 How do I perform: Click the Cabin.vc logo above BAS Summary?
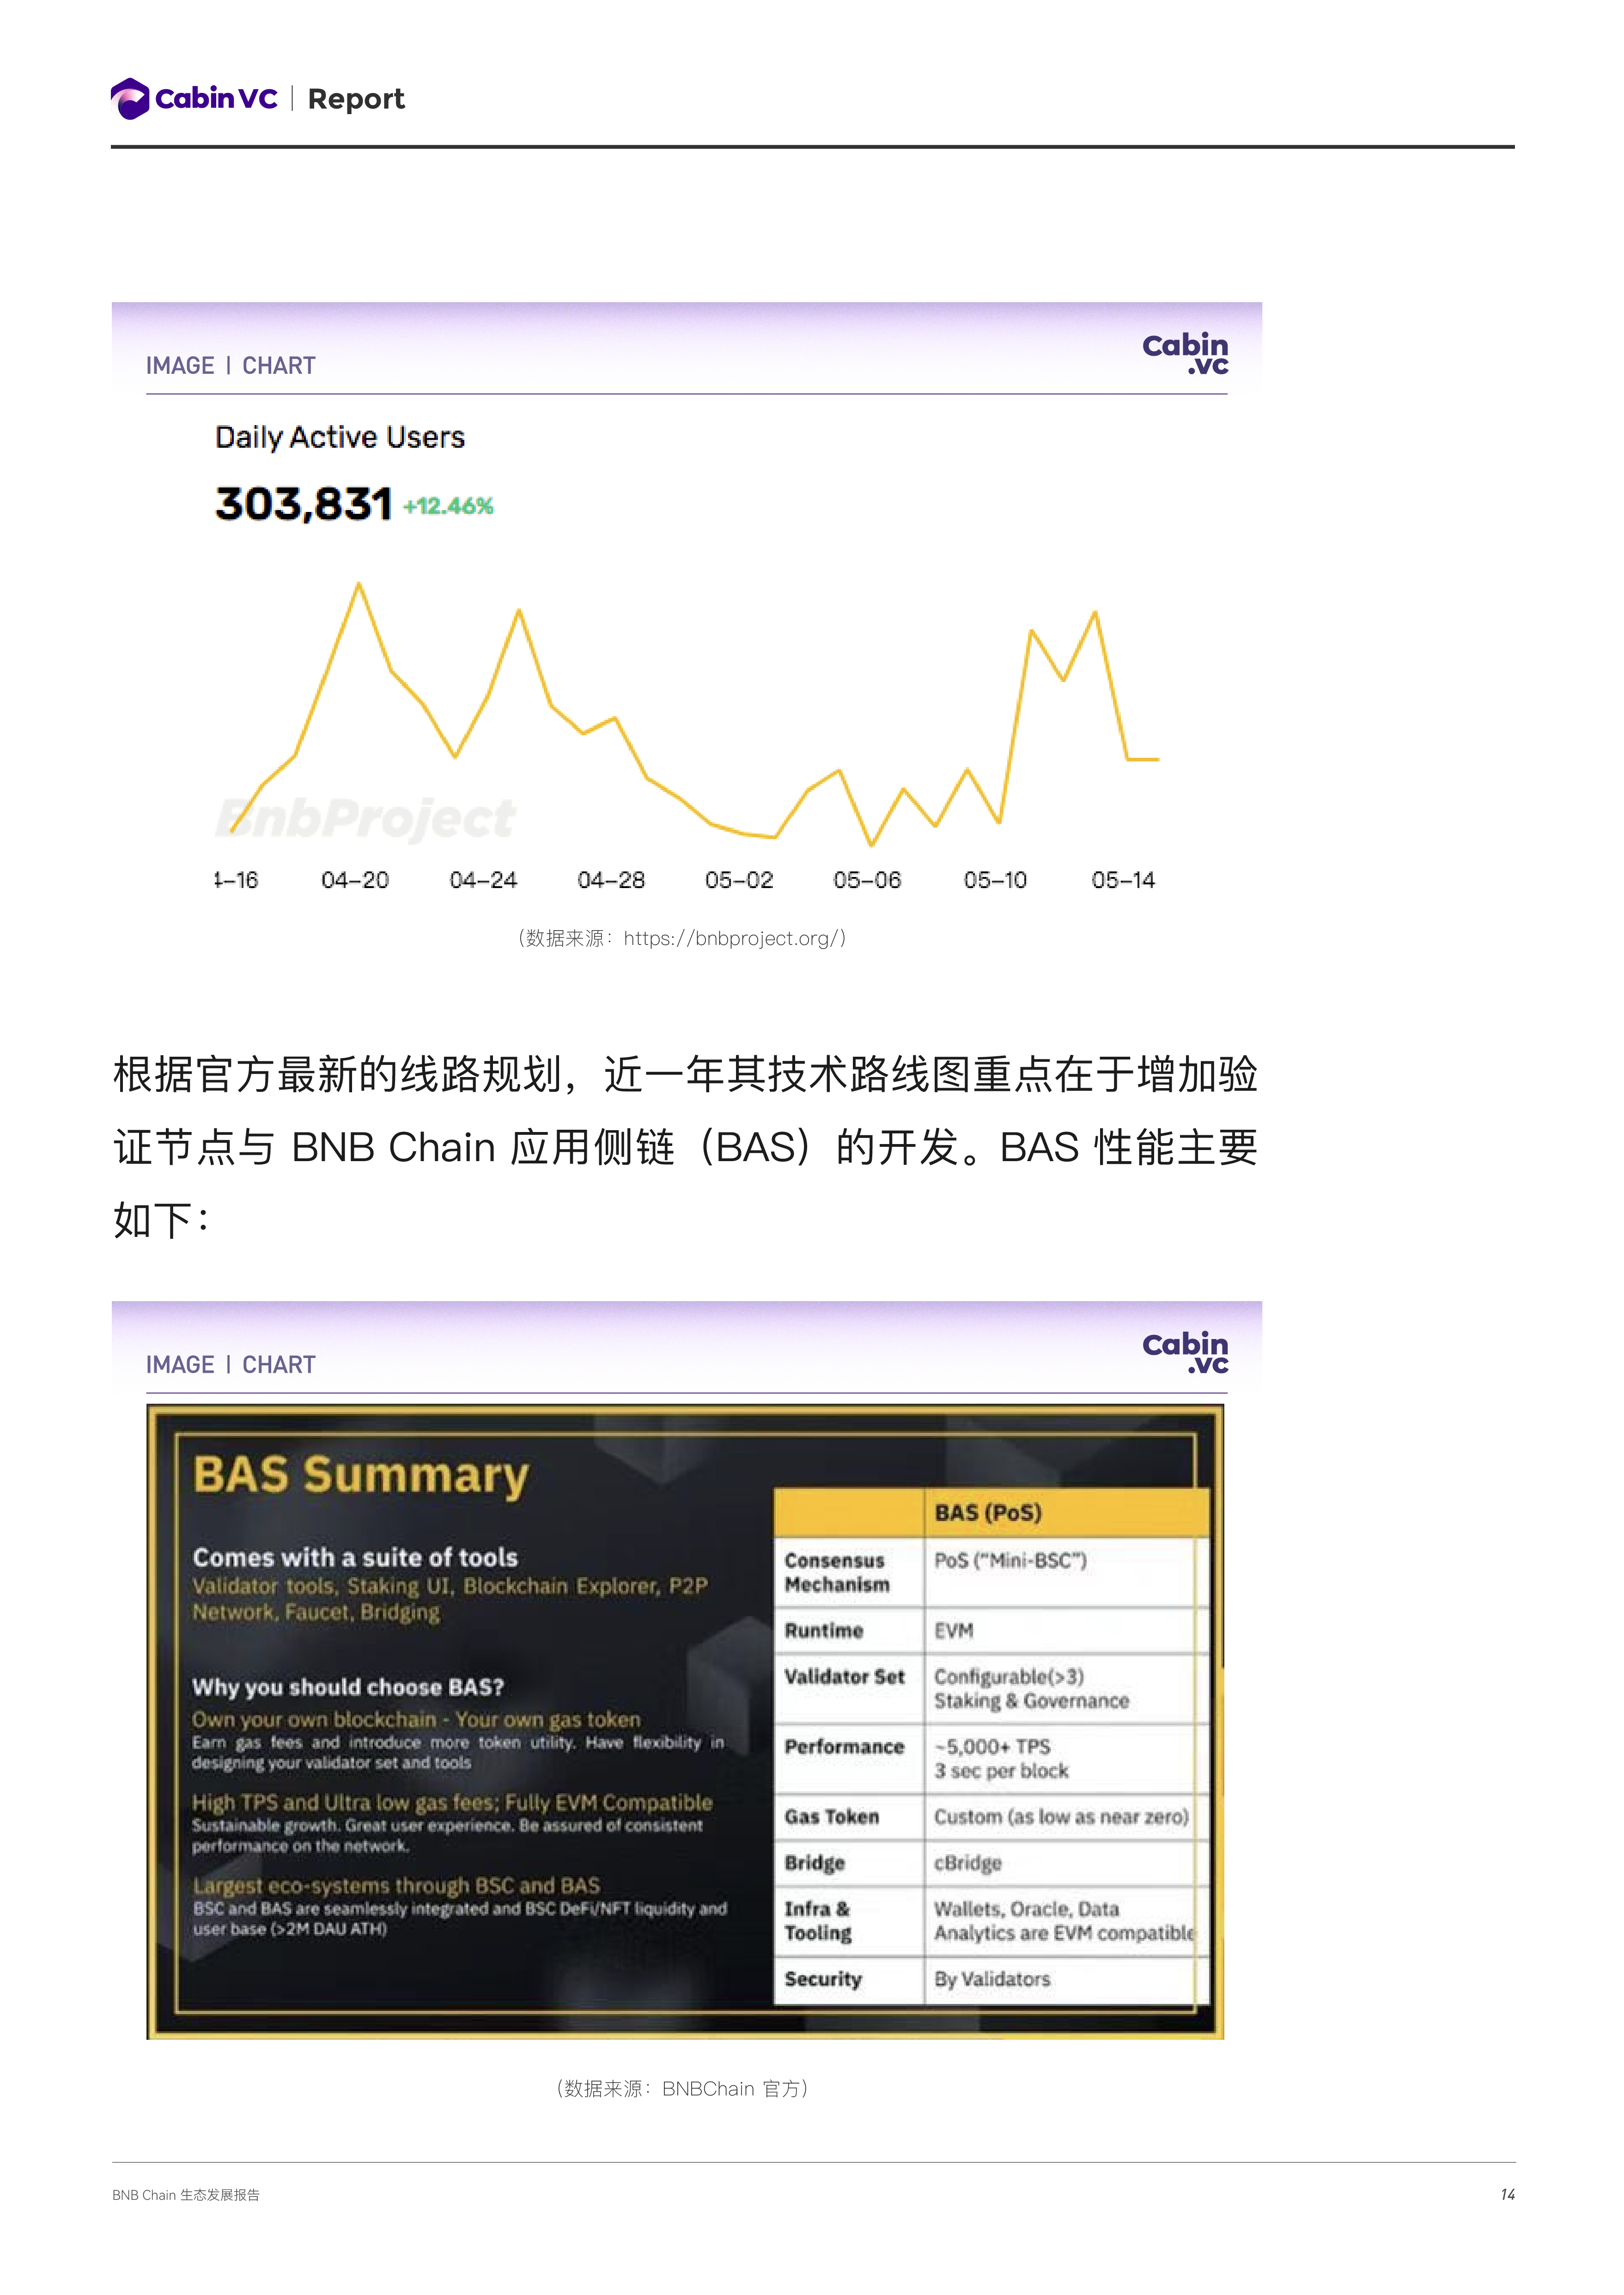pyautogui.click(x=1185, y=1353)
